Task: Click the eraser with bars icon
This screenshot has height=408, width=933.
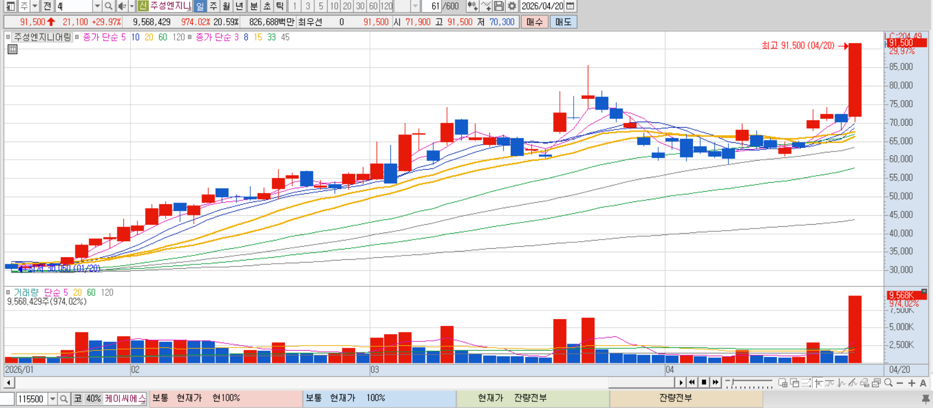Action: coord(864,383)
